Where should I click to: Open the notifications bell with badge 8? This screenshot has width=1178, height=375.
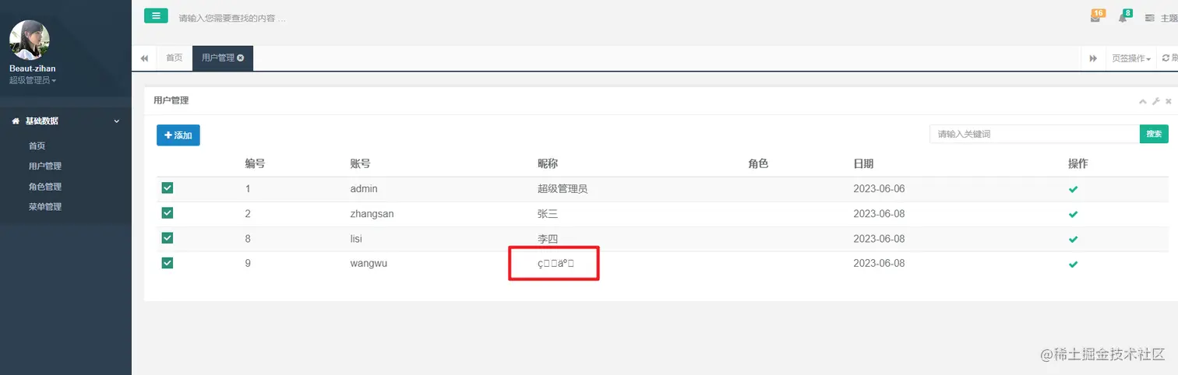1123,17
